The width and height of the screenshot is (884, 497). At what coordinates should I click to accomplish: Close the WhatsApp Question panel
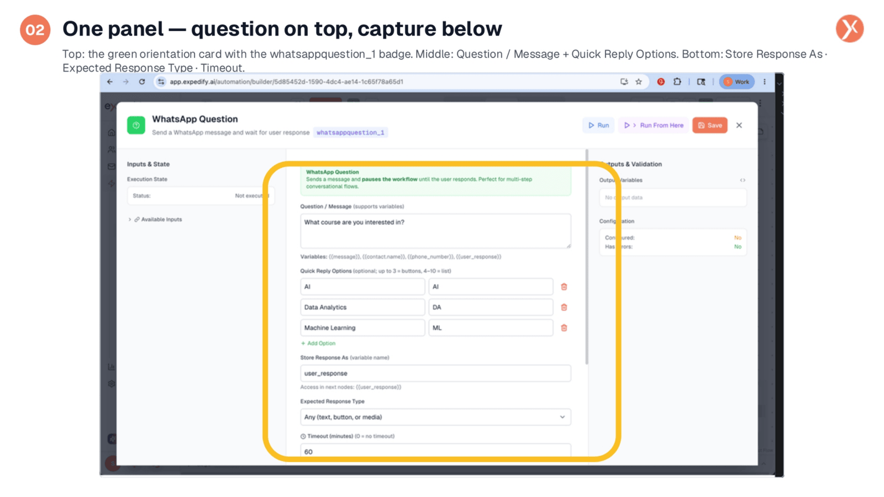[739, 125]
